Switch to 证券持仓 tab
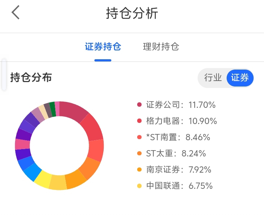 pos(103,47)
